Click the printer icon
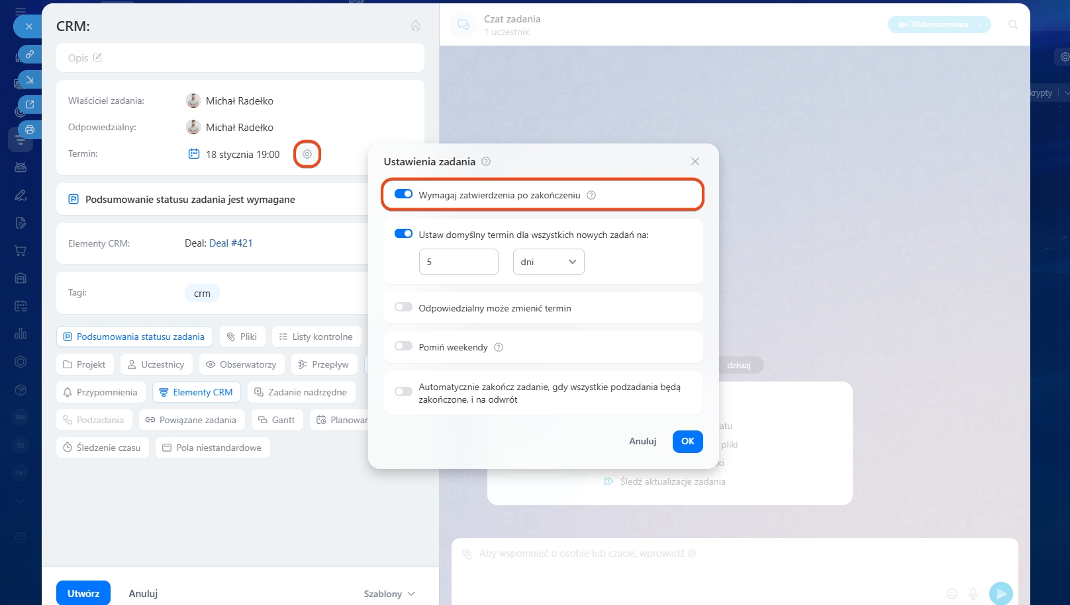Viewport: 1070px width, 605px height. click(30, 130)
